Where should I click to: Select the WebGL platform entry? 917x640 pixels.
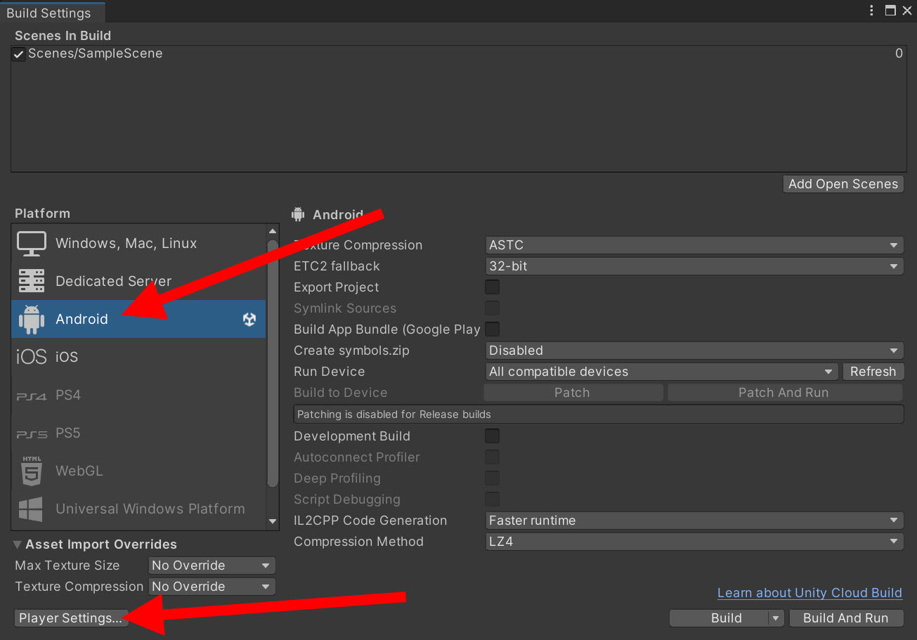coord(138,471)
